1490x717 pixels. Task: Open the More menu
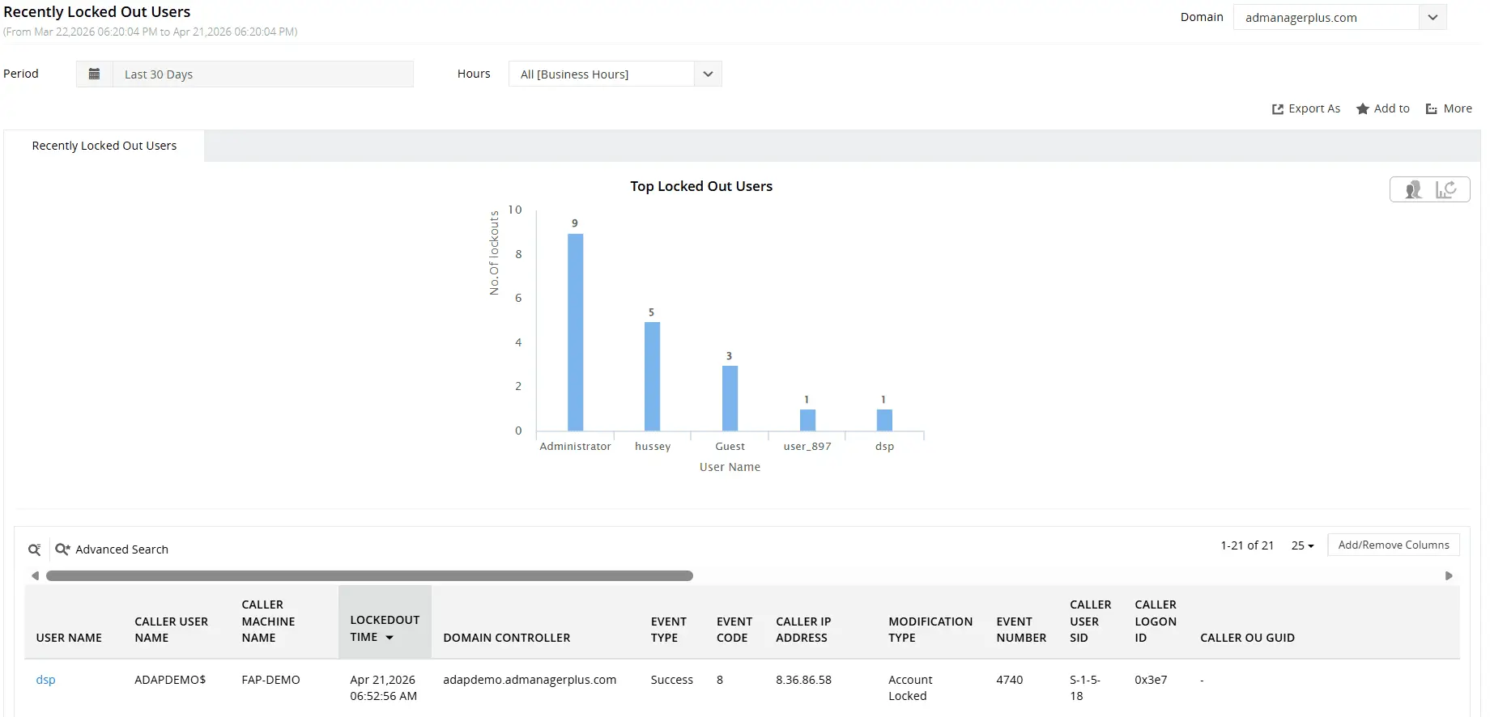[x=1458, y=108]
